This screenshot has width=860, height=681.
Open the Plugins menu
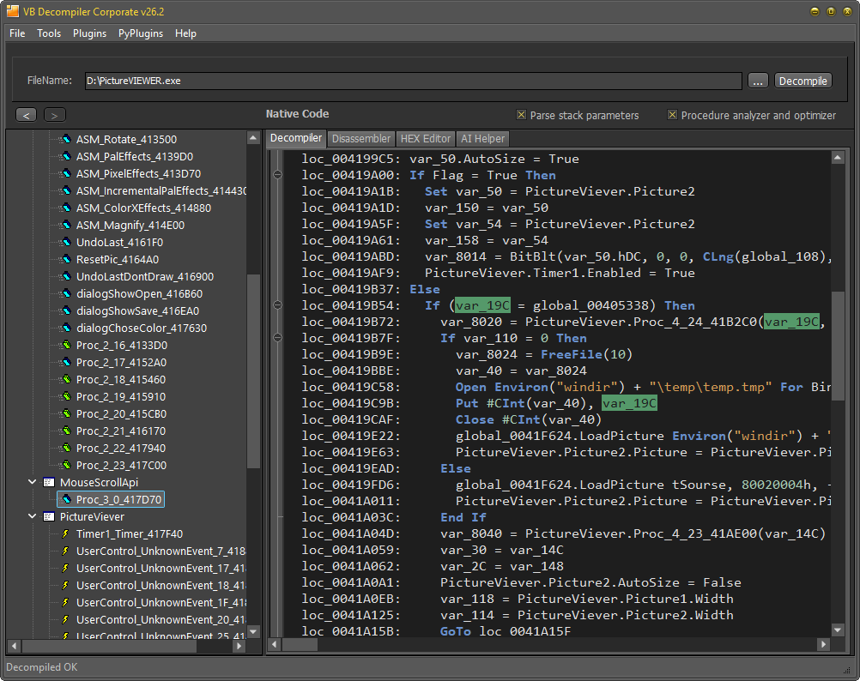pos(89,33)
